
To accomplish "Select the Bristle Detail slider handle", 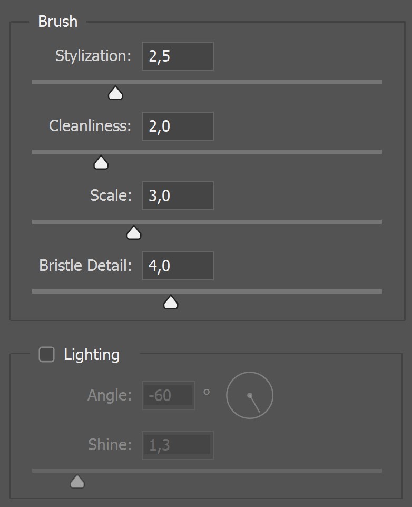I will point(171,303).
